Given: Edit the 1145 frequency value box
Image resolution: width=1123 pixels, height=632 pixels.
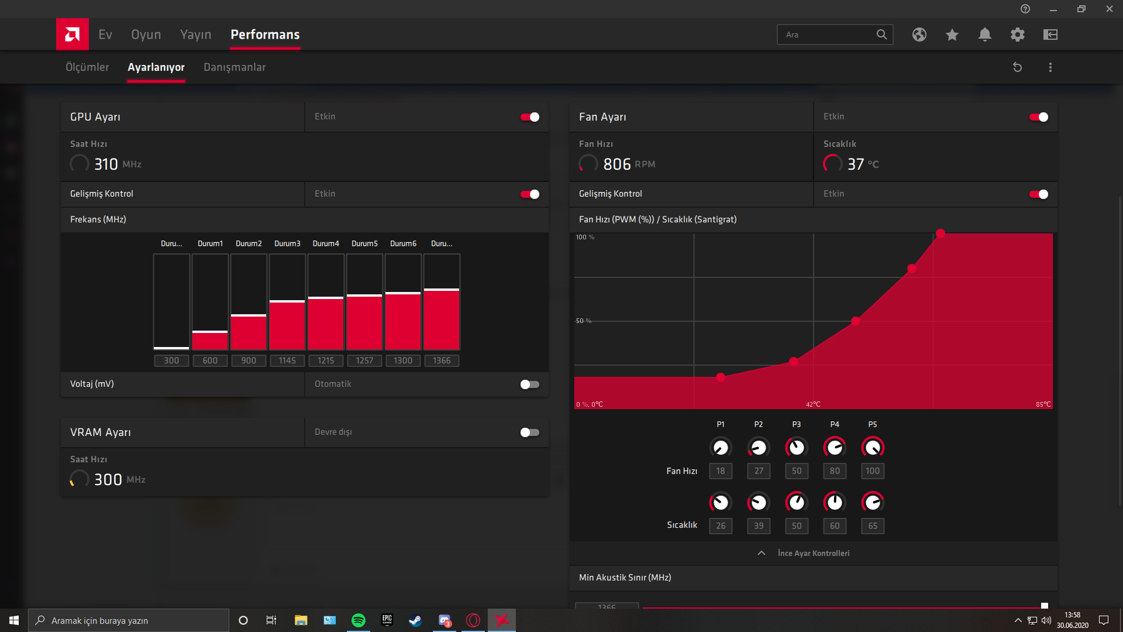Looking at the screenshot, I should pos(287,360).
